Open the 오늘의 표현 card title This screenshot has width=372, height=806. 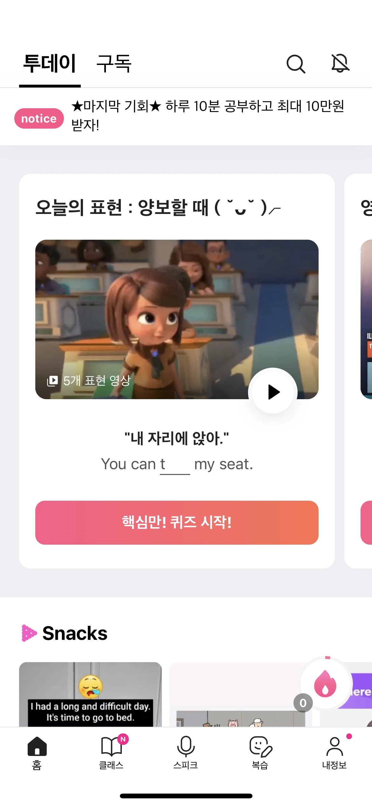tap(158, 208)
